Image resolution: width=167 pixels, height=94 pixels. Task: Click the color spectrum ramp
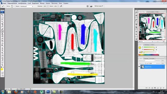(149, 55)
